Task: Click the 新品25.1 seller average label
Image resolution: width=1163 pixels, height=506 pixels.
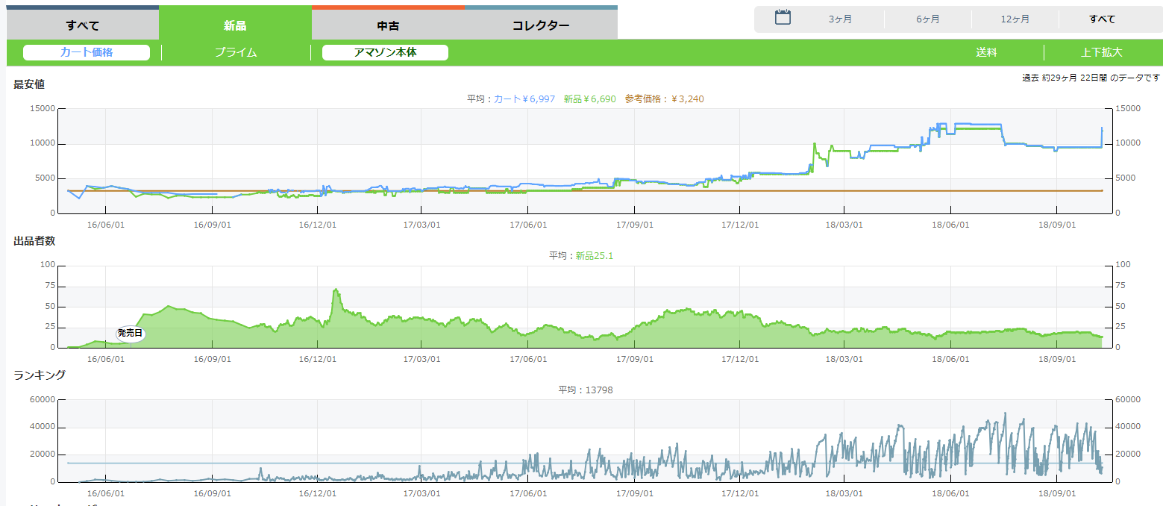Action: (x=594, y=255)
